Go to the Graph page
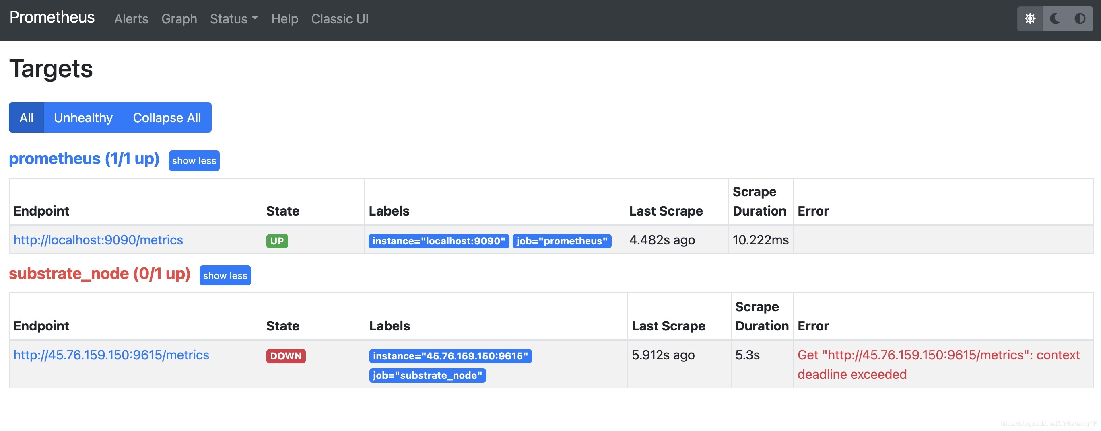The width and height of the screenshot is (1101, 431). [x=179, y=19]
